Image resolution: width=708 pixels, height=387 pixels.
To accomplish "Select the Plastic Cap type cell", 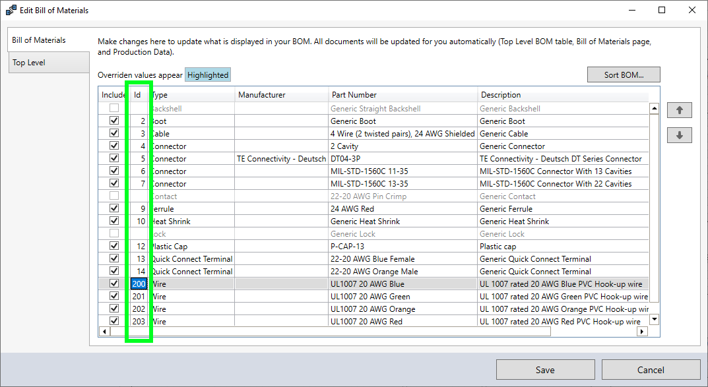I will [x=192, y=247].
